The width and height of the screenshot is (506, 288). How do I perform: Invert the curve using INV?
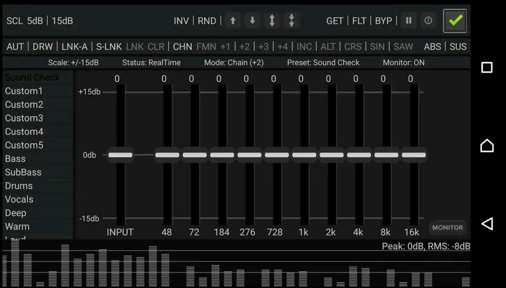[181, 20]
